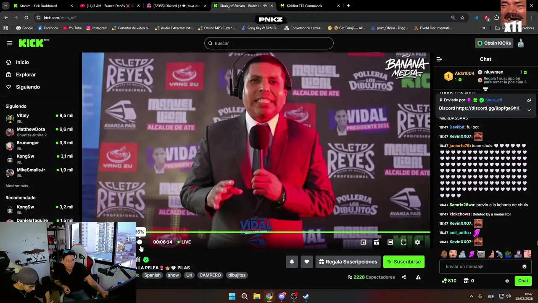Enter fullscreen video mode

pyautogui.click(x=403, y=242)
